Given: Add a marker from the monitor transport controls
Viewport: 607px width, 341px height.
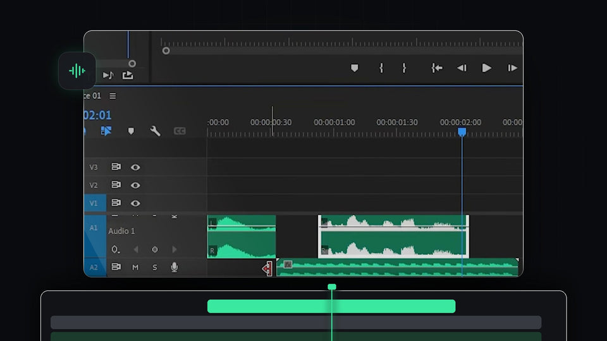Looking at the screenshot, I should coord(354,68).
